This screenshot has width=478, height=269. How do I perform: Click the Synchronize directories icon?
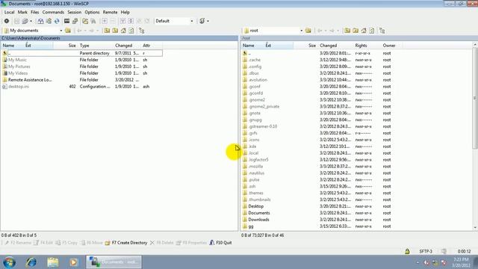[x=49, y=21]
